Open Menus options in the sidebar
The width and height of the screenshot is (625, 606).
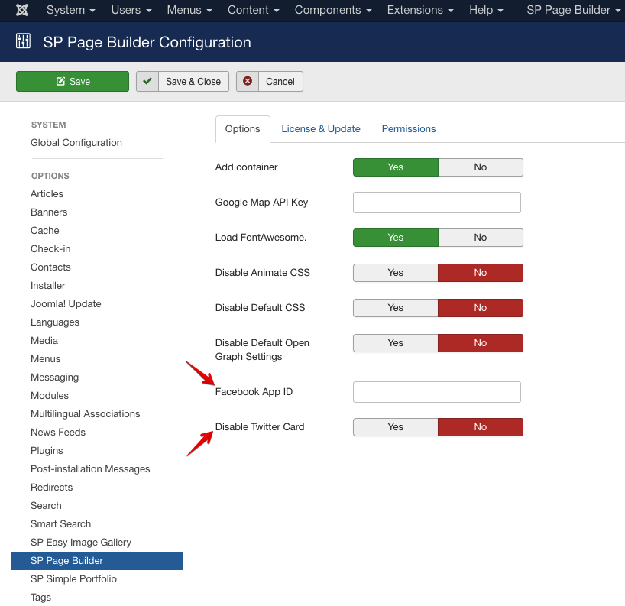(45, 359)
